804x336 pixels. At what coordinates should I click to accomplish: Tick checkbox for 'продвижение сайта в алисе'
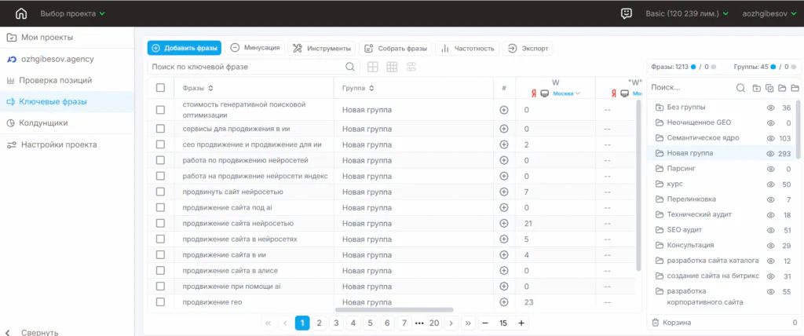point(160,270)
